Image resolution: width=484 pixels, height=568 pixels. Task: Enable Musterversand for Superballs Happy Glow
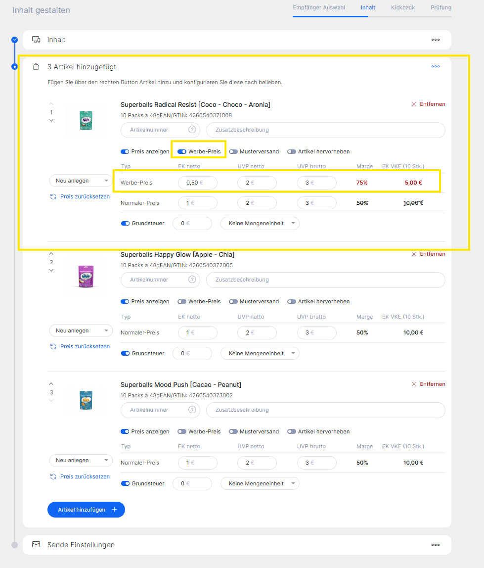[233, 301]
